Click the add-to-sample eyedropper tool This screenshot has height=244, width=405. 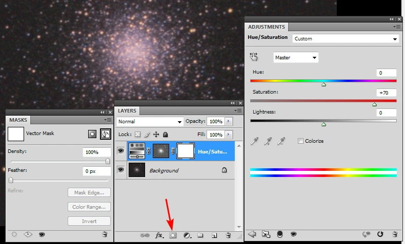point(267,141)
